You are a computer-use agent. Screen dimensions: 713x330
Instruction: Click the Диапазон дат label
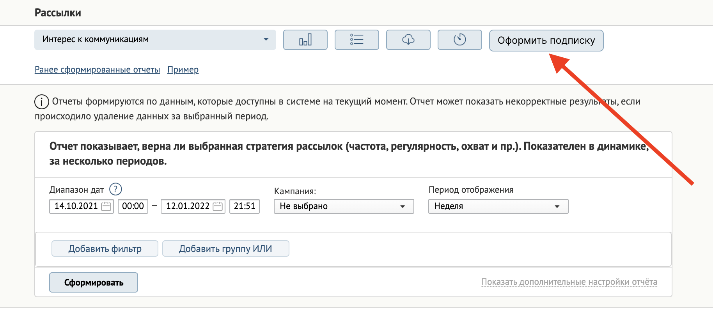pos(76,190)
